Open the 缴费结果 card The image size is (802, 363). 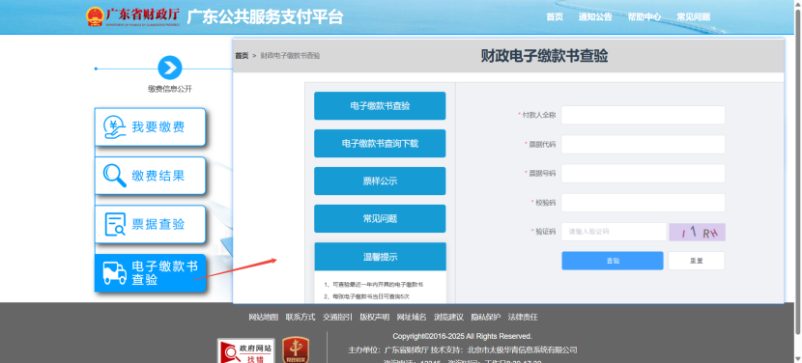[x=150, y=176]
